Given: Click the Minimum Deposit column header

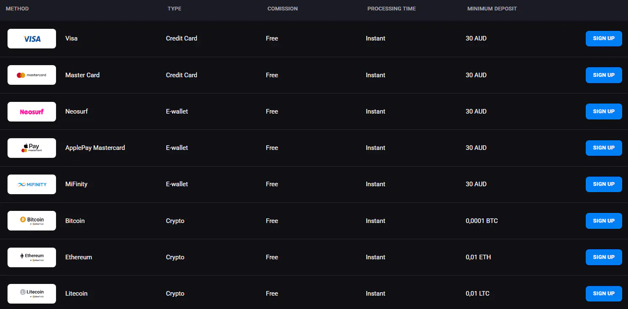Looking at the screenshot, I should tap(492, 9).
